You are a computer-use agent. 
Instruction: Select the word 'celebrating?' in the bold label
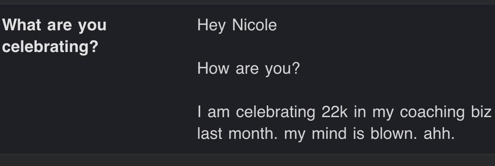50,47
